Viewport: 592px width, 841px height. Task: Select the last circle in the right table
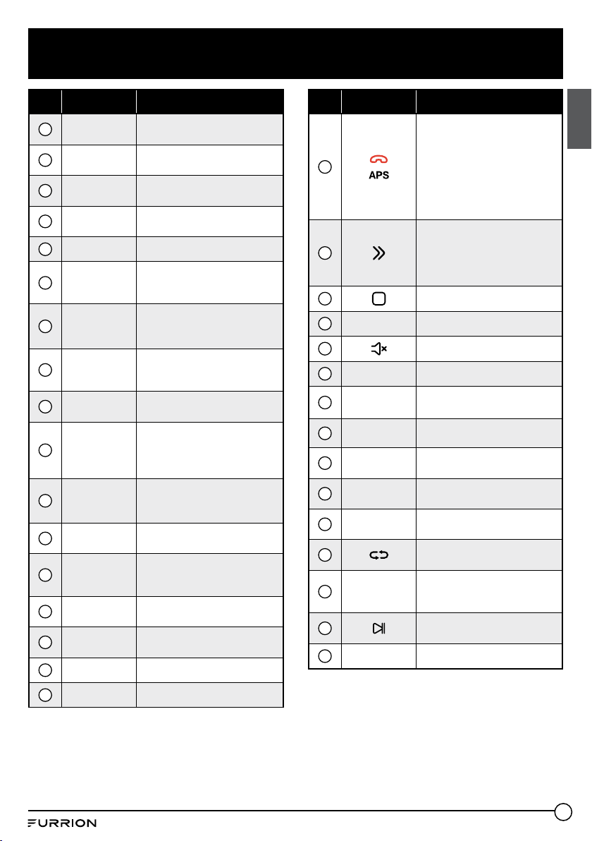(x=325, y=656)
